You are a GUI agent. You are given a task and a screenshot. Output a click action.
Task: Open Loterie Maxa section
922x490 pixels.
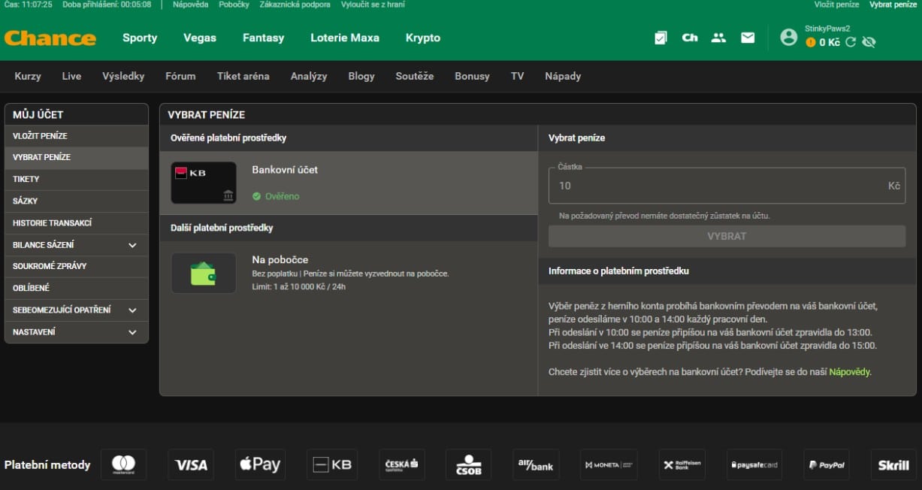point(345,38)
